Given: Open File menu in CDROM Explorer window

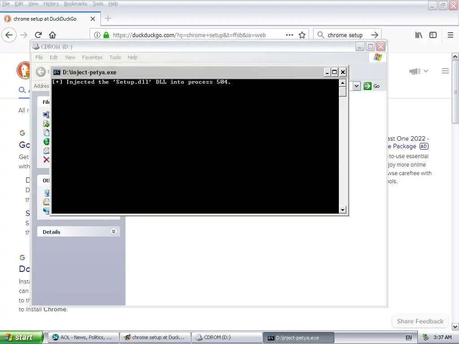Looking at the screenshot, I should (39, 57).
